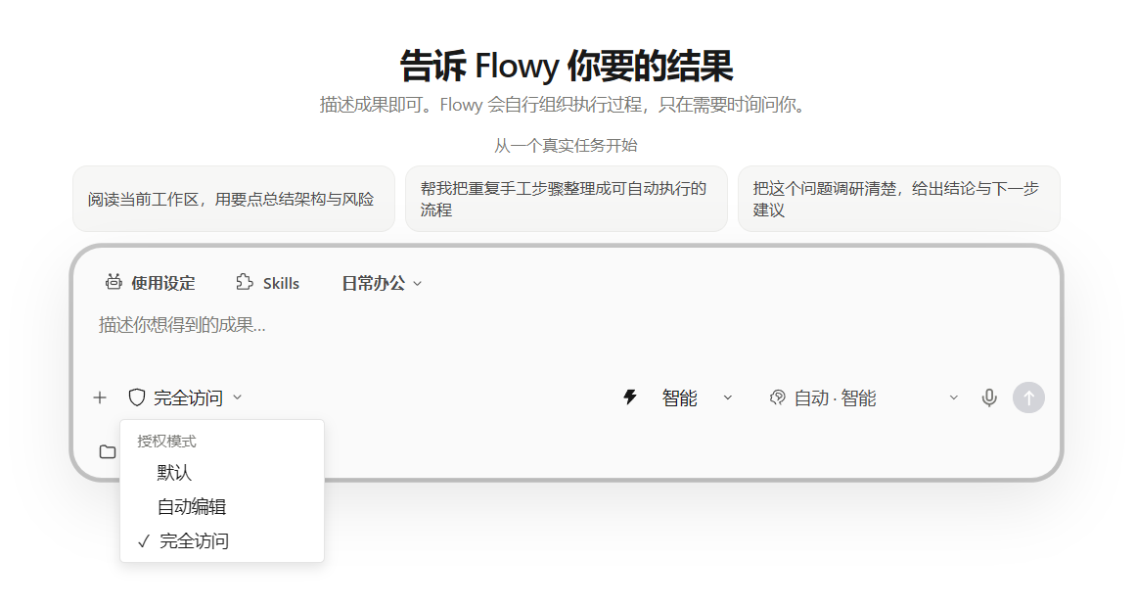Open the 智能 mode dropdown chevron

(728, 397)
